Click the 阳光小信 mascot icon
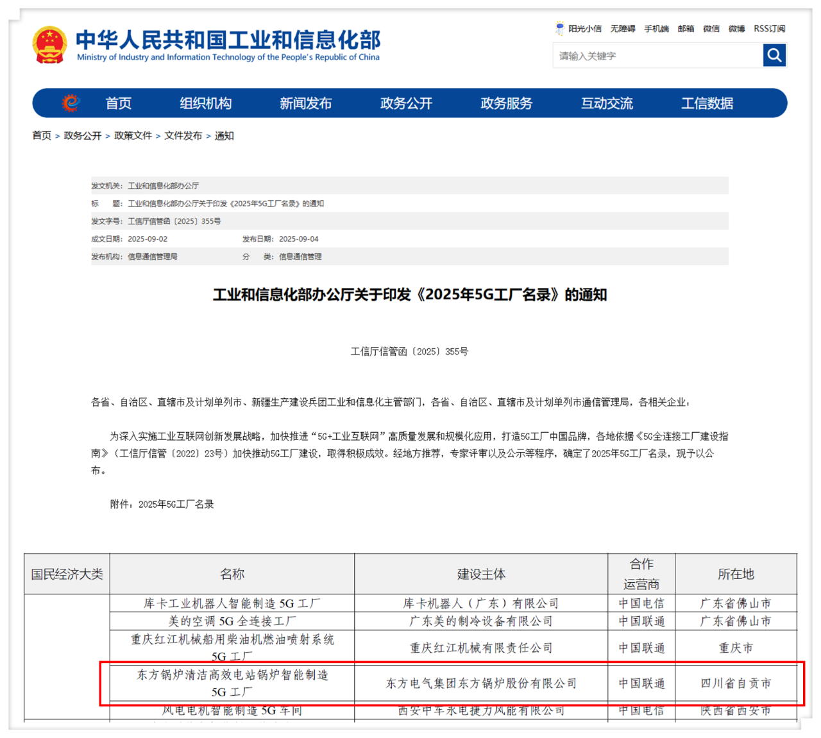821x738 pixels. [x=560, y=28]
